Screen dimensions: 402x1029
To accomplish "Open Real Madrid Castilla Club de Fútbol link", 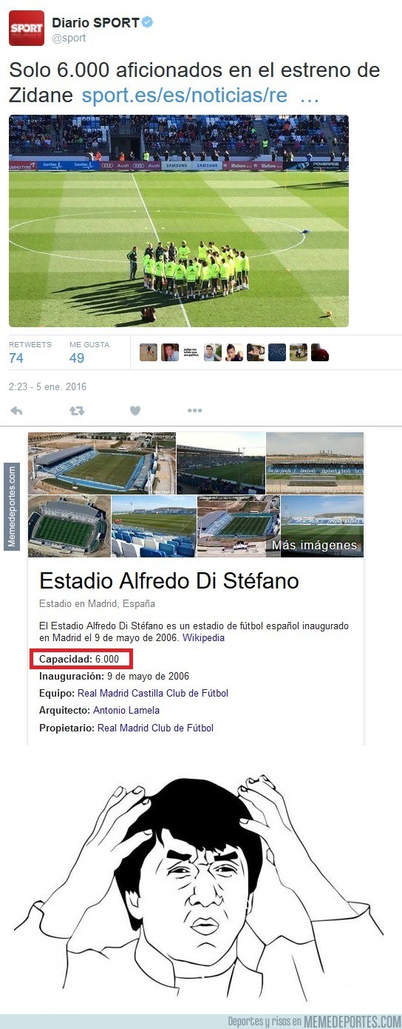I will [153, 694].
